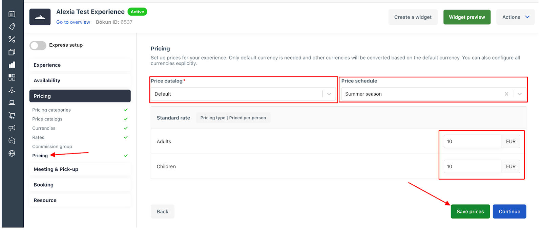Click the globe icon in sidebar
542x231 pixels.
coord(12,153)
